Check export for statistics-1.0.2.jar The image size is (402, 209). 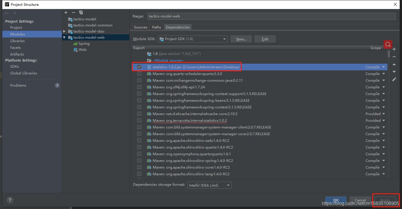[139, 67]
